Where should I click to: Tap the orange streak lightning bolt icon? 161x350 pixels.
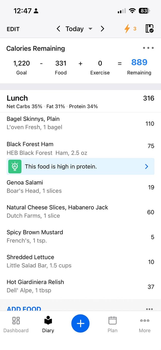coord(128,29)
